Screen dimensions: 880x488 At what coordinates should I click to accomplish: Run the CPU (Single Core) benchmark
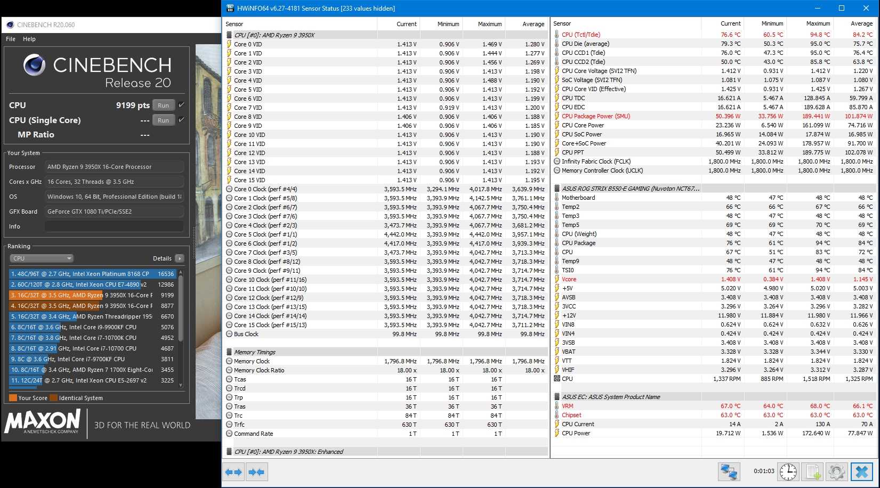[163, 120]
